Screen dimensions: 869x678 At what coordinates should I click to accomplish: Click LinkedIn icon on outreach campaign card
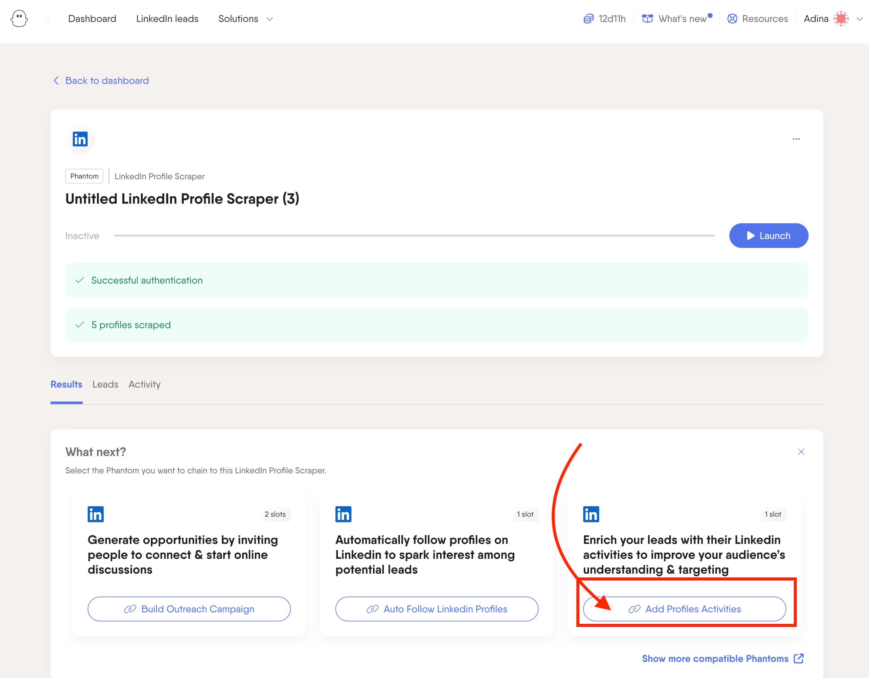pyautogui.click(x=95, y=514)
